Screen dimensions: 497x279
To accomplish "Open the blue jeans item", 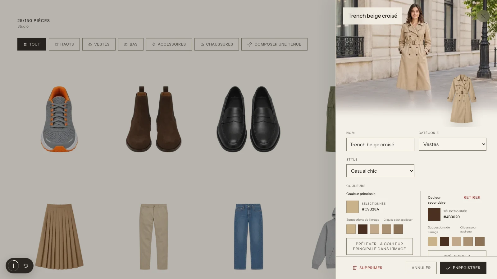I will (248, 236).
